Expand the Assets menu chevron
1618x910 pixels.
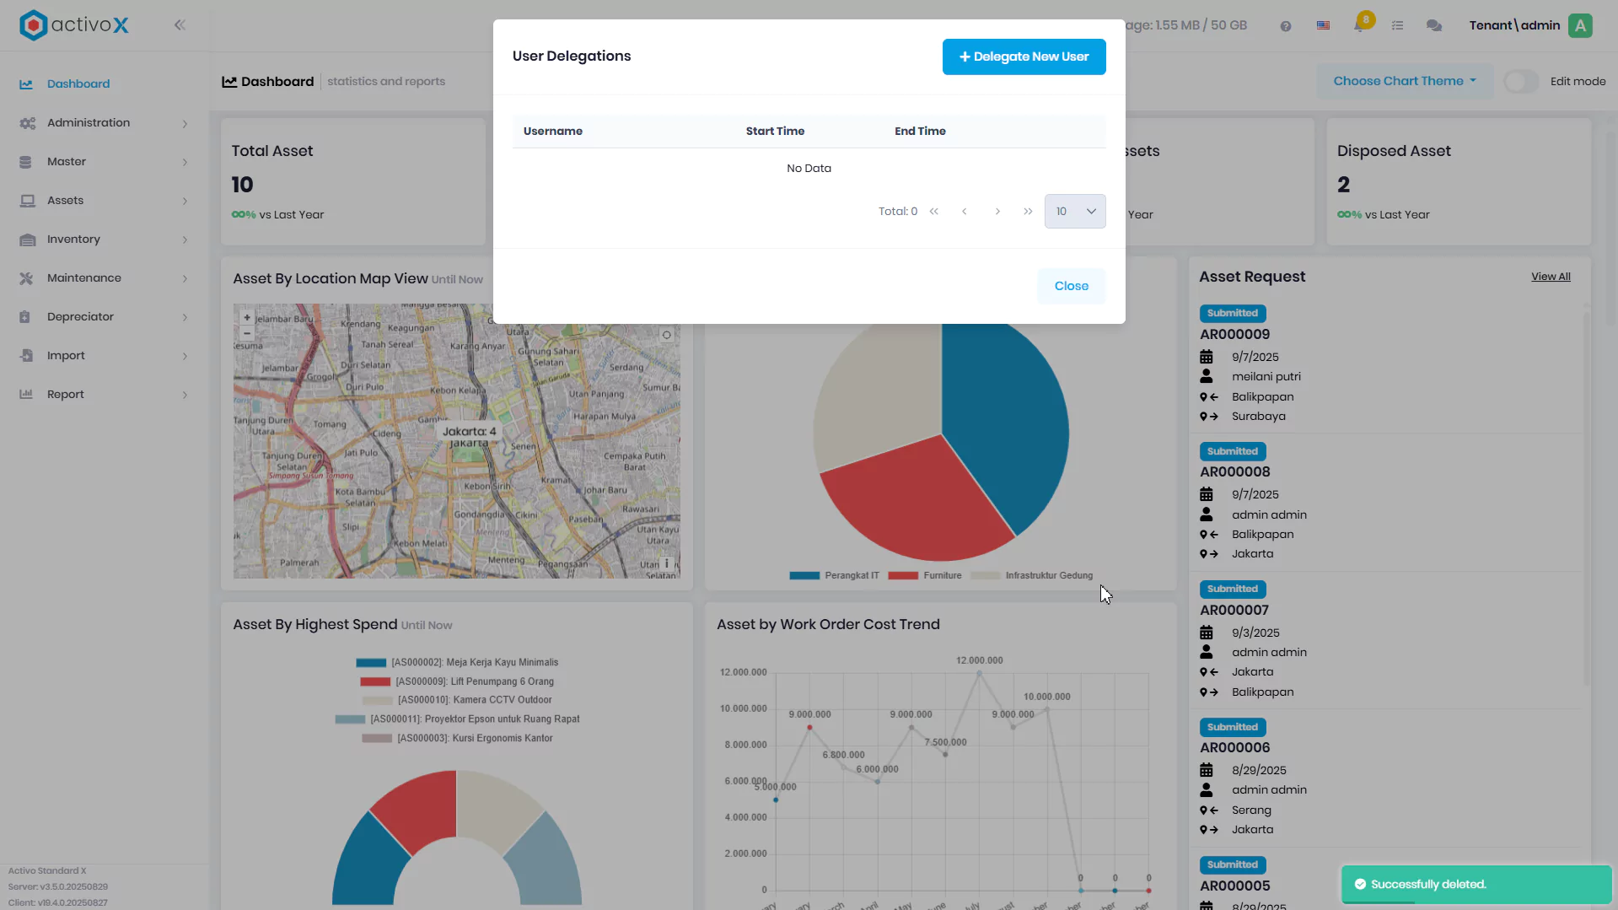[x=185, y=202]
